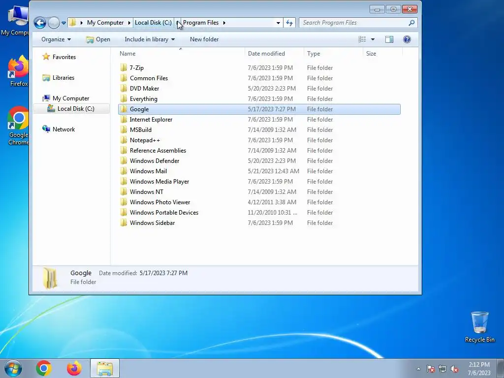This screenshot has height=378, width=504.
Task: Sort by the Size column header
Action: (371, 53)
